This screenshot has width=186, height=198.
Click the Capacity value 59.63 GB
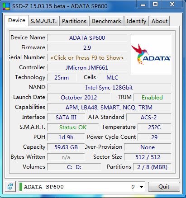66,147
